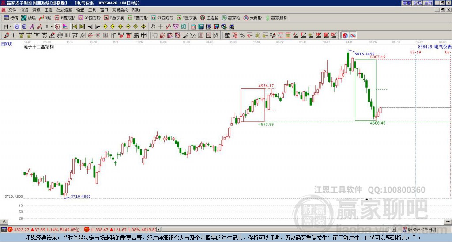Screen dimensions: 452x242
Task: Select the circled-cross circle tool
Action: pyautogui.click(x=60, y=35)
